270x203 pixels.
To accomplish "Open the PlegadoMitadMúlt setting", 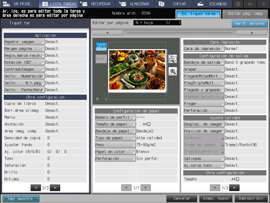I will coord(204,76).
